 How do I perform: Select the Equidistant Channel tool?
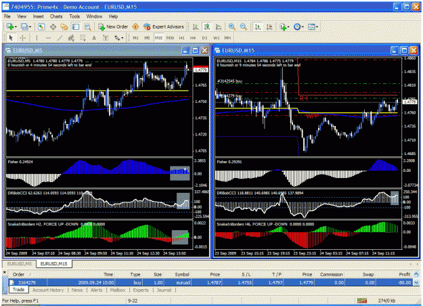tap(71, 38)
